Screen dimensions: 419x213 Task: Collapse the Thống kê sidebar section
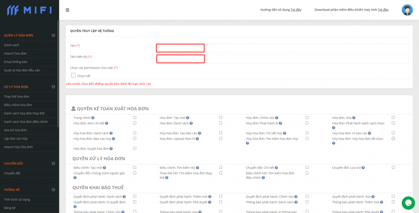[x=53, y=190]
